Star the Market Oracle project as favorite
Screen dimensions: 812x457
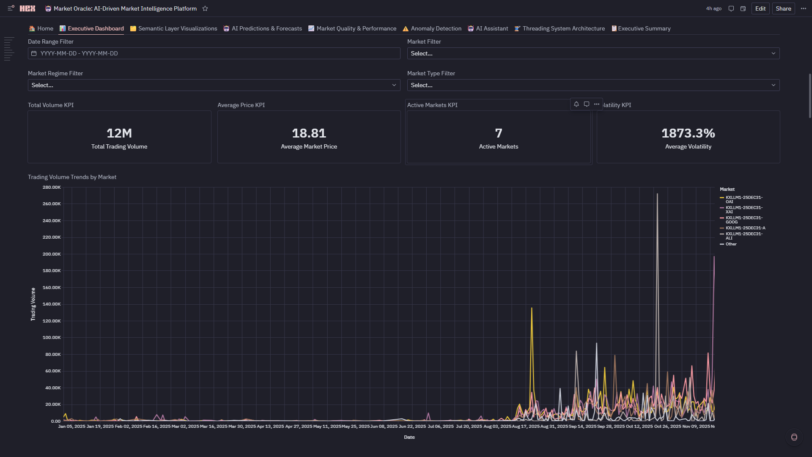point(205,8)
